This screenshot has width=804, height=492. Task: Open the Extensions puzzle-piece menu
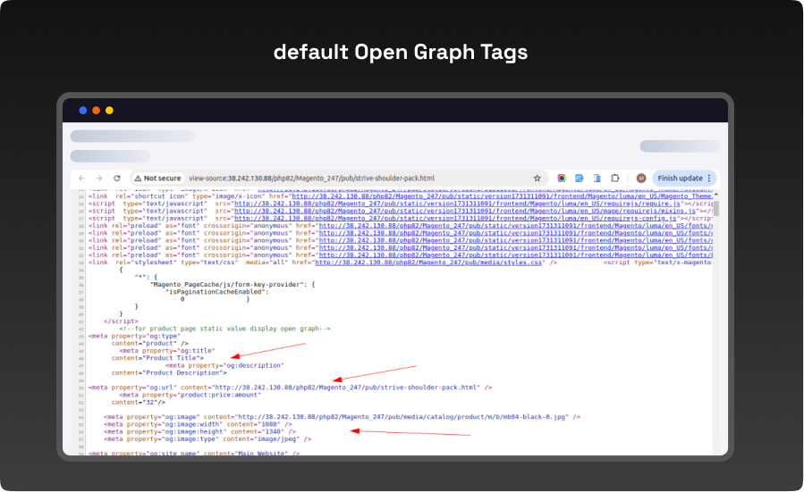click(x=615, y=179)
